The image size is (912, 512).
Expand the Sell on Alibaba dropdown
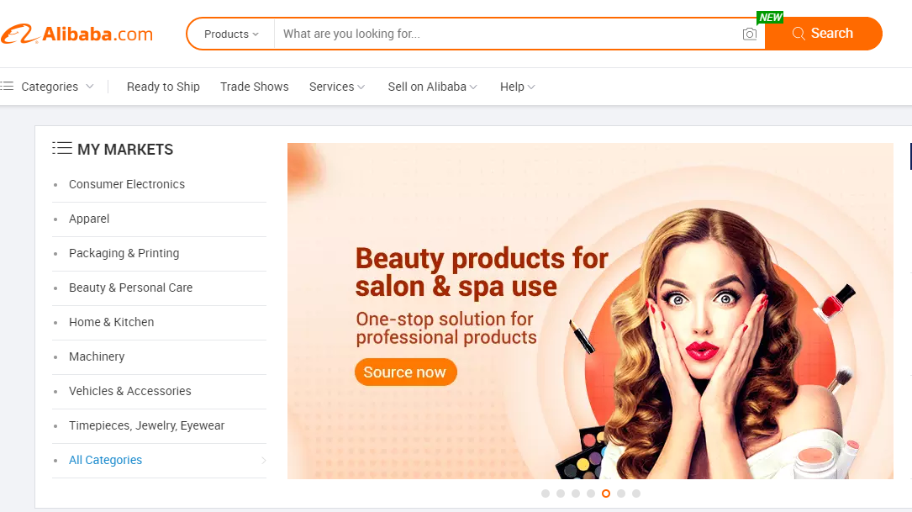point(432,87)
